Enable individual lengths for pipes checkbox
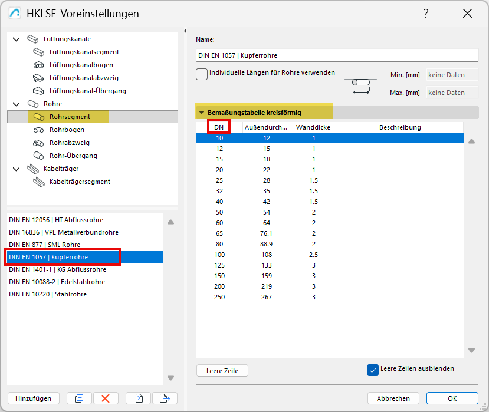The height and width of the screenshot is (412, 489). tap(202, 74)
